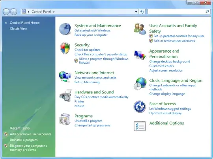
Task: Click the Additional Options checklist icon
Action: [x=140, y=126]
